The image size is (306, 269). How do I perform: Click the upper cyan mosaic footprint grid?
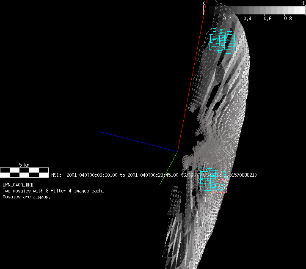(x=222, y=41)
